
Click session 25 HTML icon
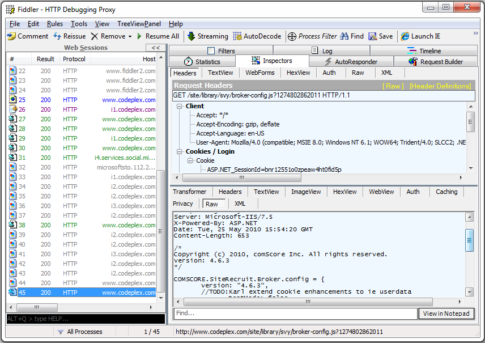12,100
